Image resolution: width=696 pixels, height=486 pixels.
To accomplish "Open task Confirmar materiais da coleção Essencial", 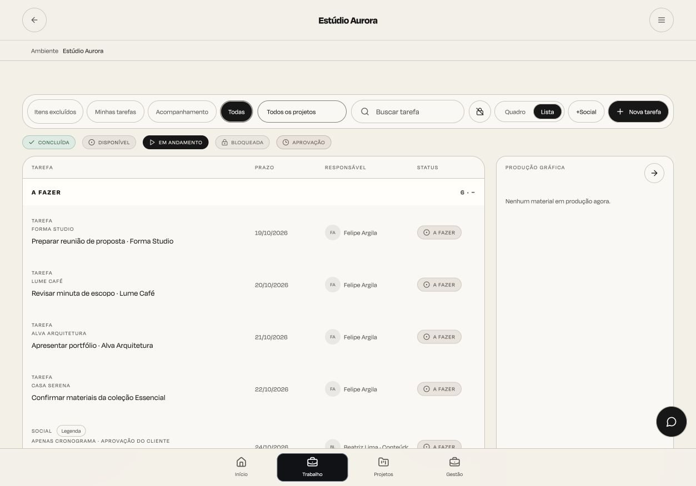I will (x=98, y=398).
